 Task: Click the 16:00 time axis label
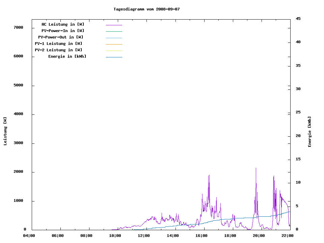coord(201,236)
